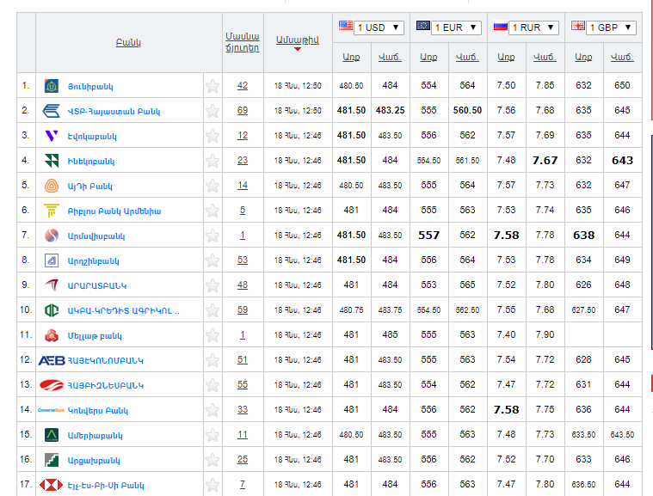The width and height of the screenshot is (653, 496).
Task: Click the Ardshinbank logo icon
Action: [52, 260]
